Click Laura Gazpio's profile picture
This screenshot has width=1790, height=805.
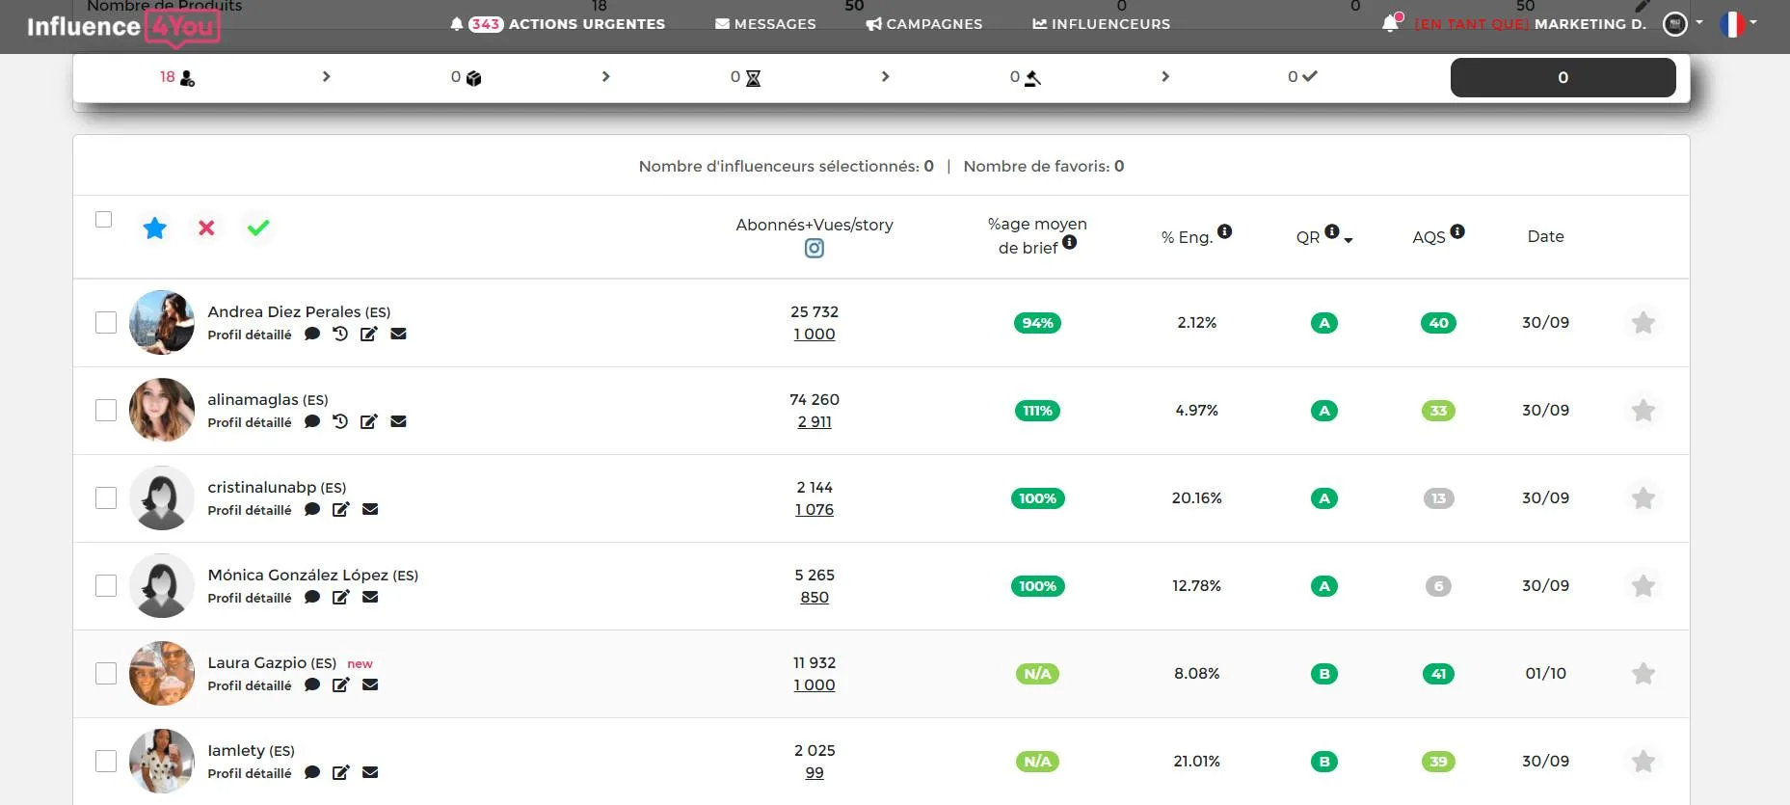[162, 674]
